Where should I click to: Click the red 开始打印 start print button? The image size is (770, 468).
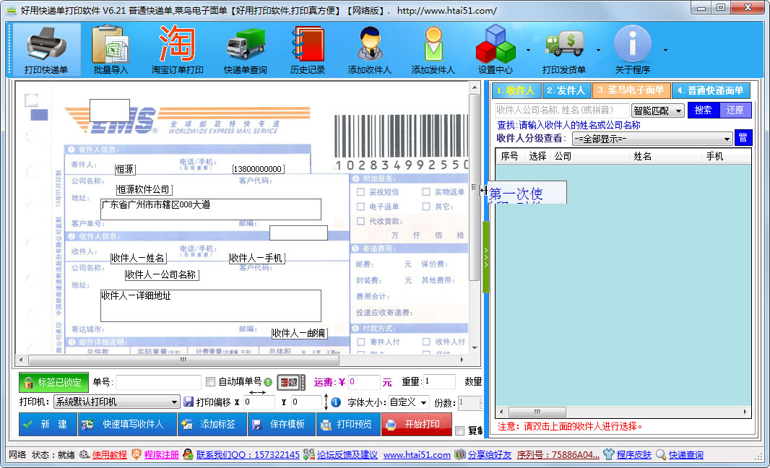click(417, 424)
